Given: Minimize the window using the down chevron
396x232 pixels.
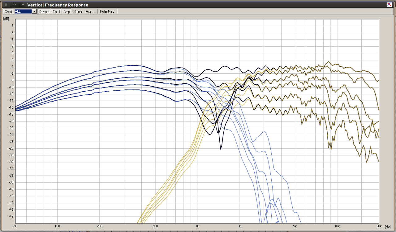Looking at the screenshot, I should [15, 5].
